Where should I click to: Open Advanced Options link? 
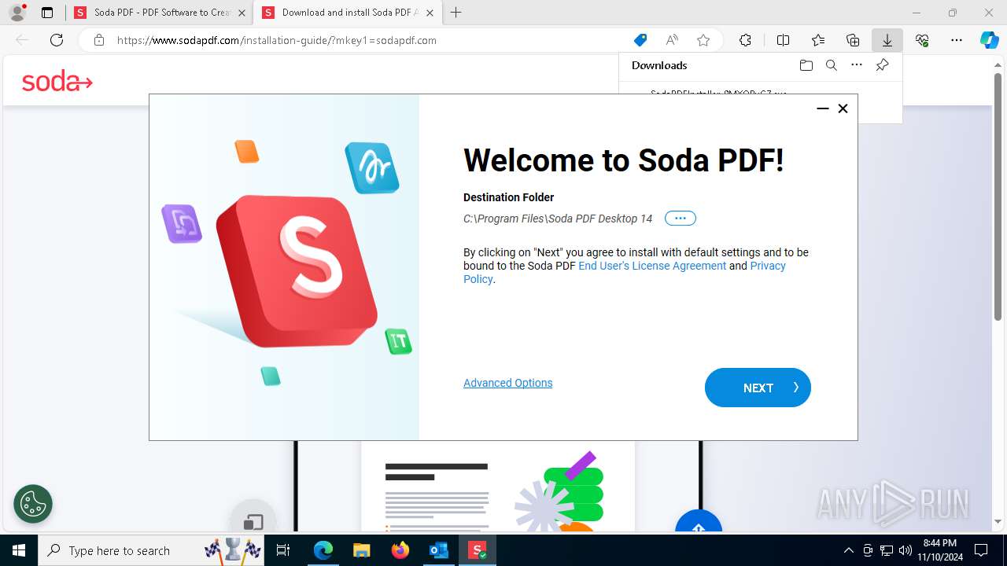point(507,383)
